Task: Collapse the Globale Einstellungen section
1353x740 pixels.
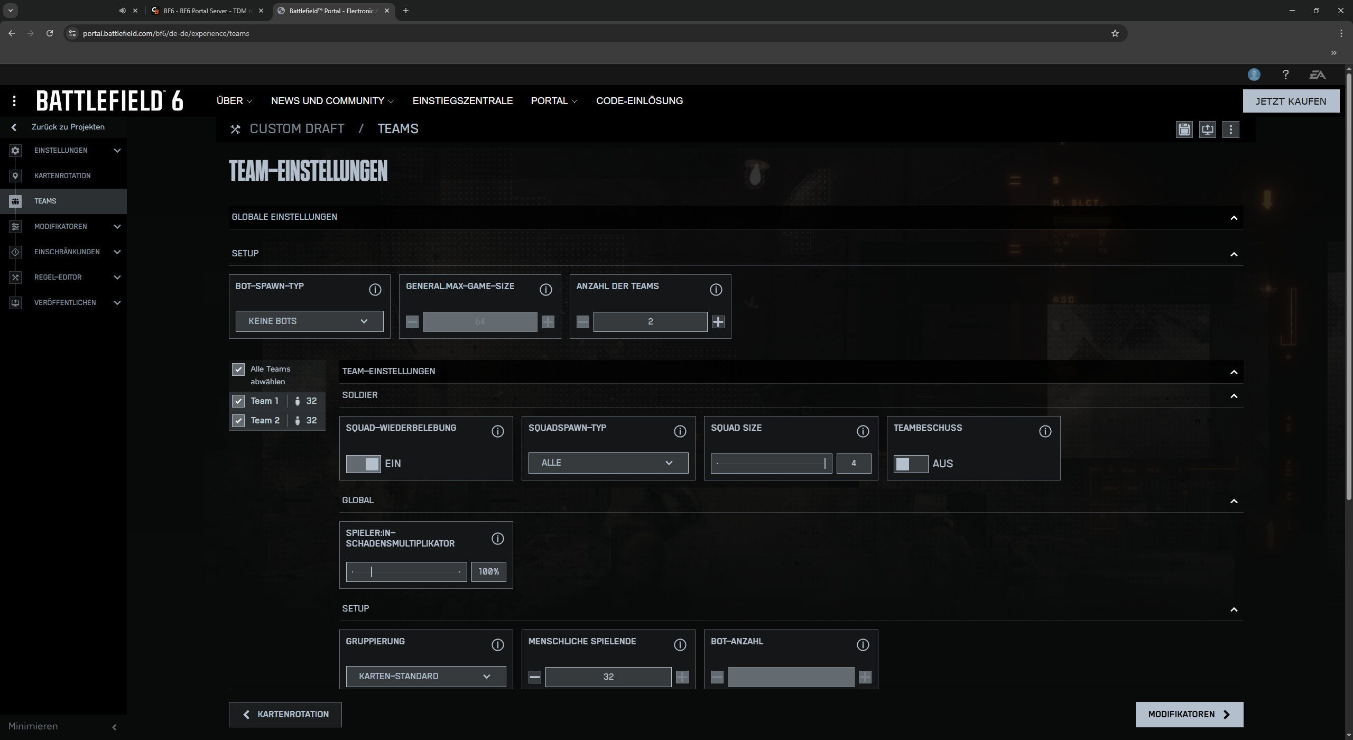Action: click(1234, 217)
